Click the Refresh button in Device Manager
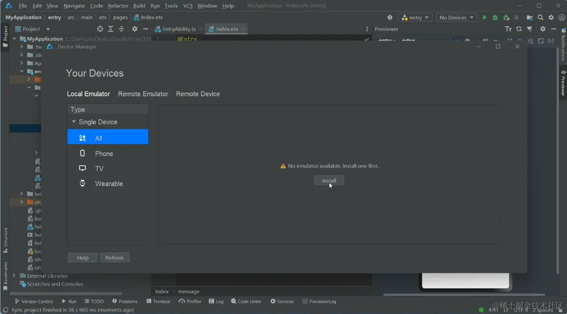Viewport: 567px width, 314px height. coord(115,258)
